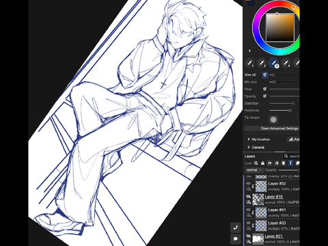328x246 pixels.
Task: Click the Layers panel title
Action: coord(250,156)
